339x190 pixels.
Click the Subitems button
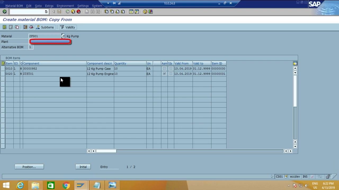(45, 27)
